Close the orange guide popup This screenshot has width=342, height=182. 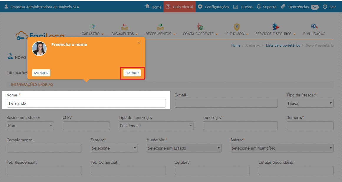(x=139, y=43)
